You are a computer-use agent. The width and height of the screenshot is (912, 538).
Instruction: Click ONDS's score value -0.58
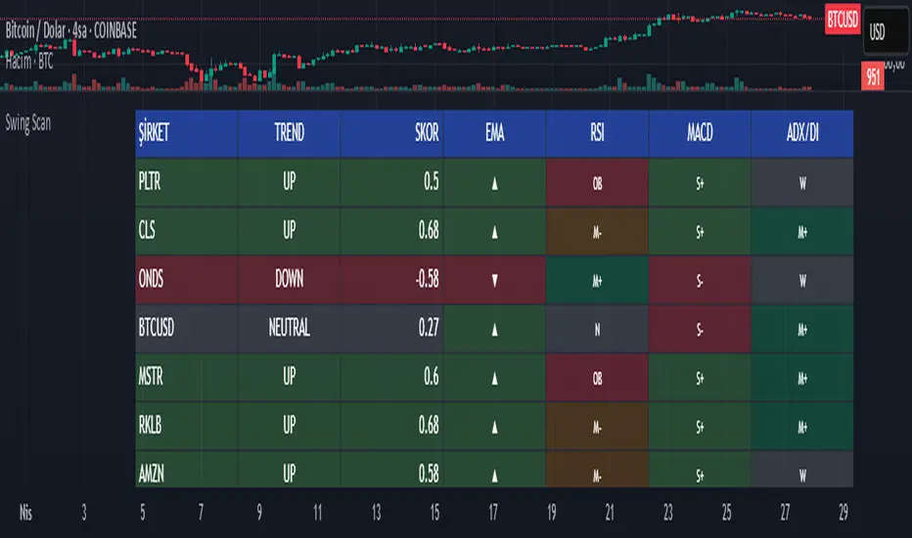[428, 280]
